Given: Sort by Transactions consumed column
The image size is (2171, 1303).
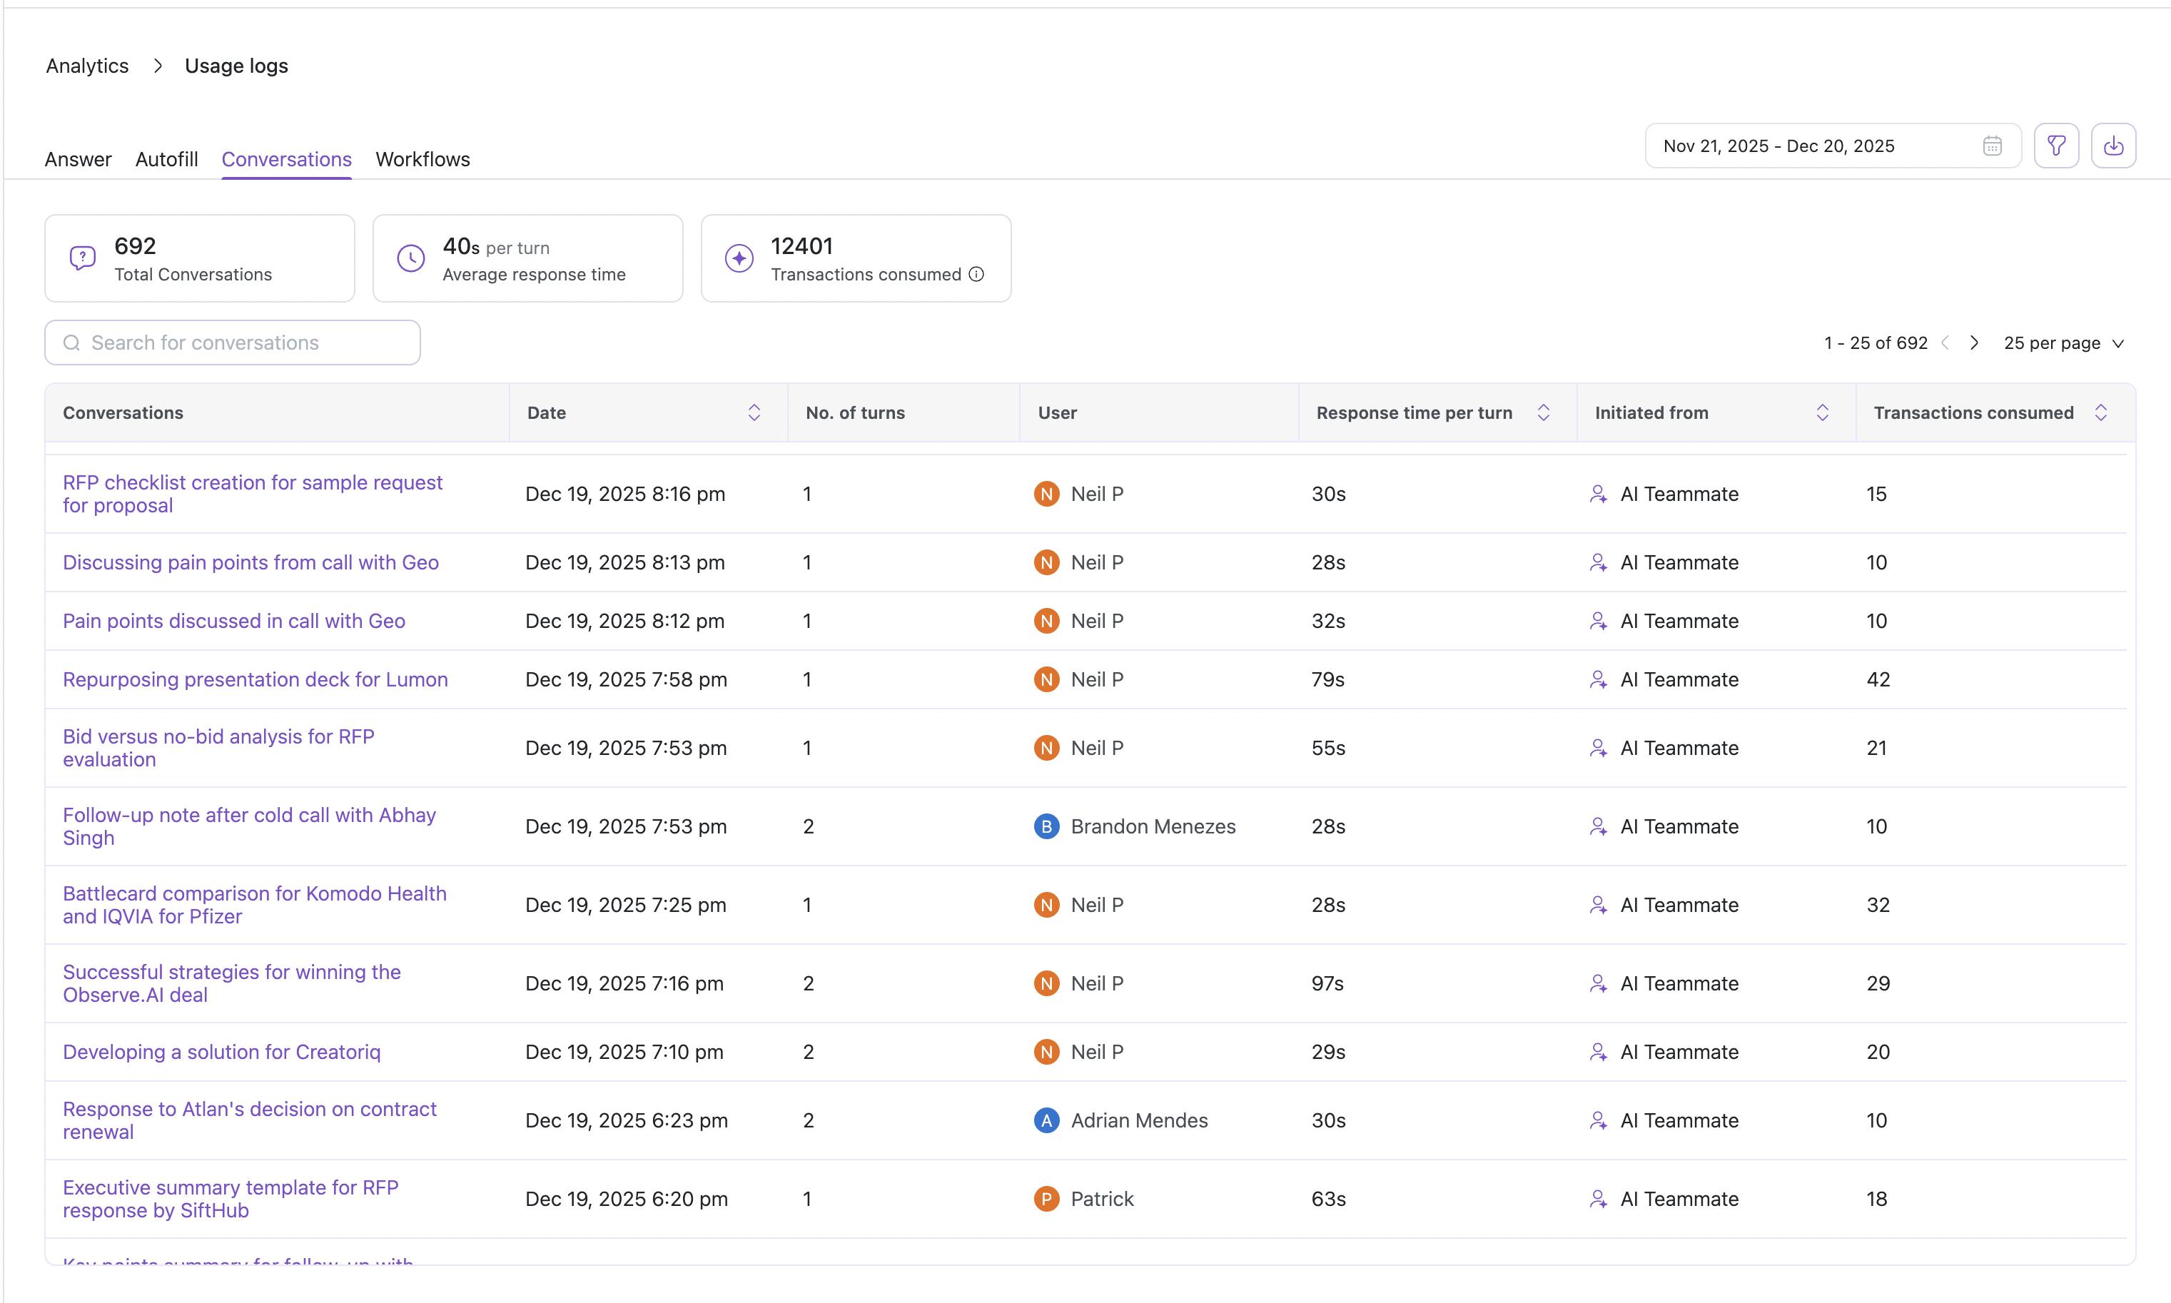Looking at the screenshot, I should [x=2101, y=412].
